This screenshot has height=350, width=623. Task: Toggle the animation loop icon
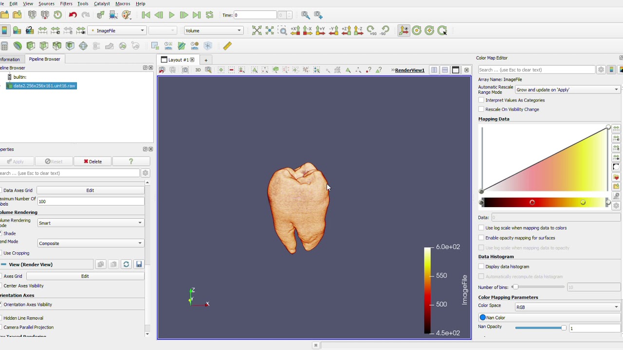coord(209,15)
